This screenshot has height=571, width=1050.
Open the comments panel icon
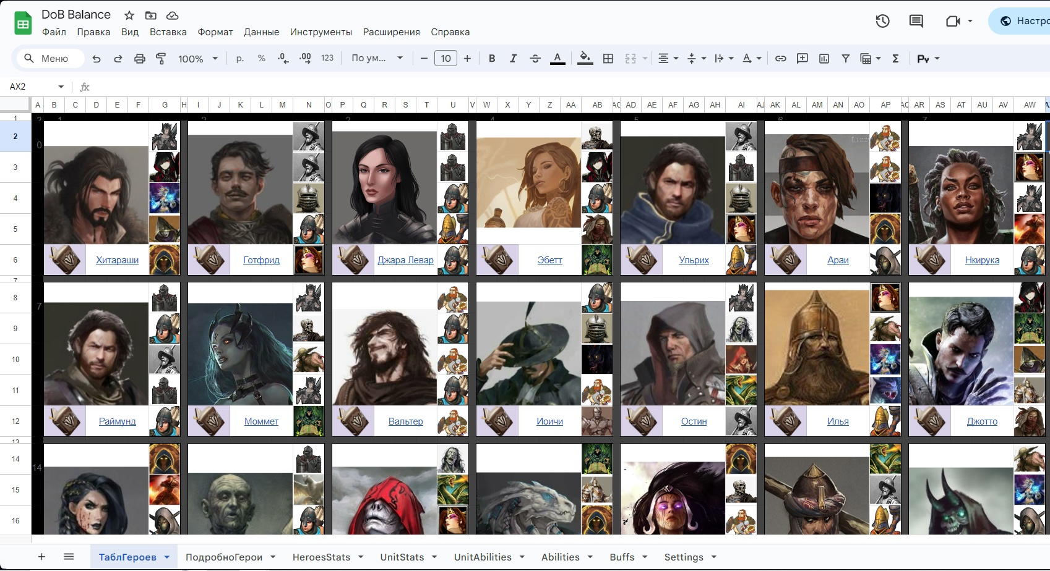point(916,21)
